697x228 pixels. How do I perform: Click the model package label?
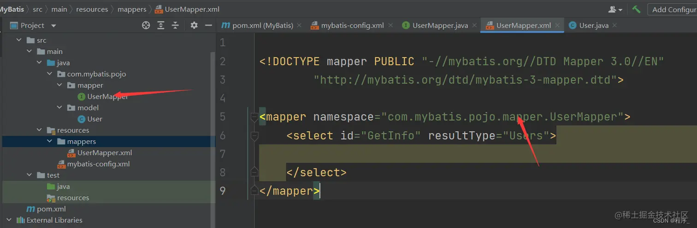tap(88, 108)
